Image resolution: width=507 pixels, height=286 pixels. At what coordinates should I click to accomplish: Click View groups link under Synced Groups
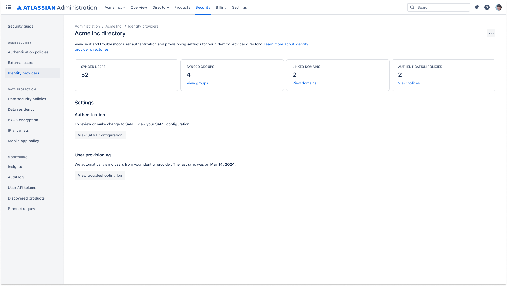point(197,83)
